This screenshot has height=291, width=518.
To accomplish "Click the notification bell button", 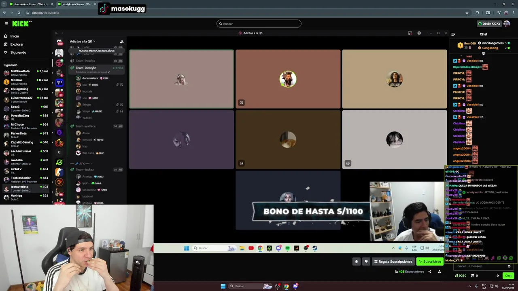I will click(357, 261).
